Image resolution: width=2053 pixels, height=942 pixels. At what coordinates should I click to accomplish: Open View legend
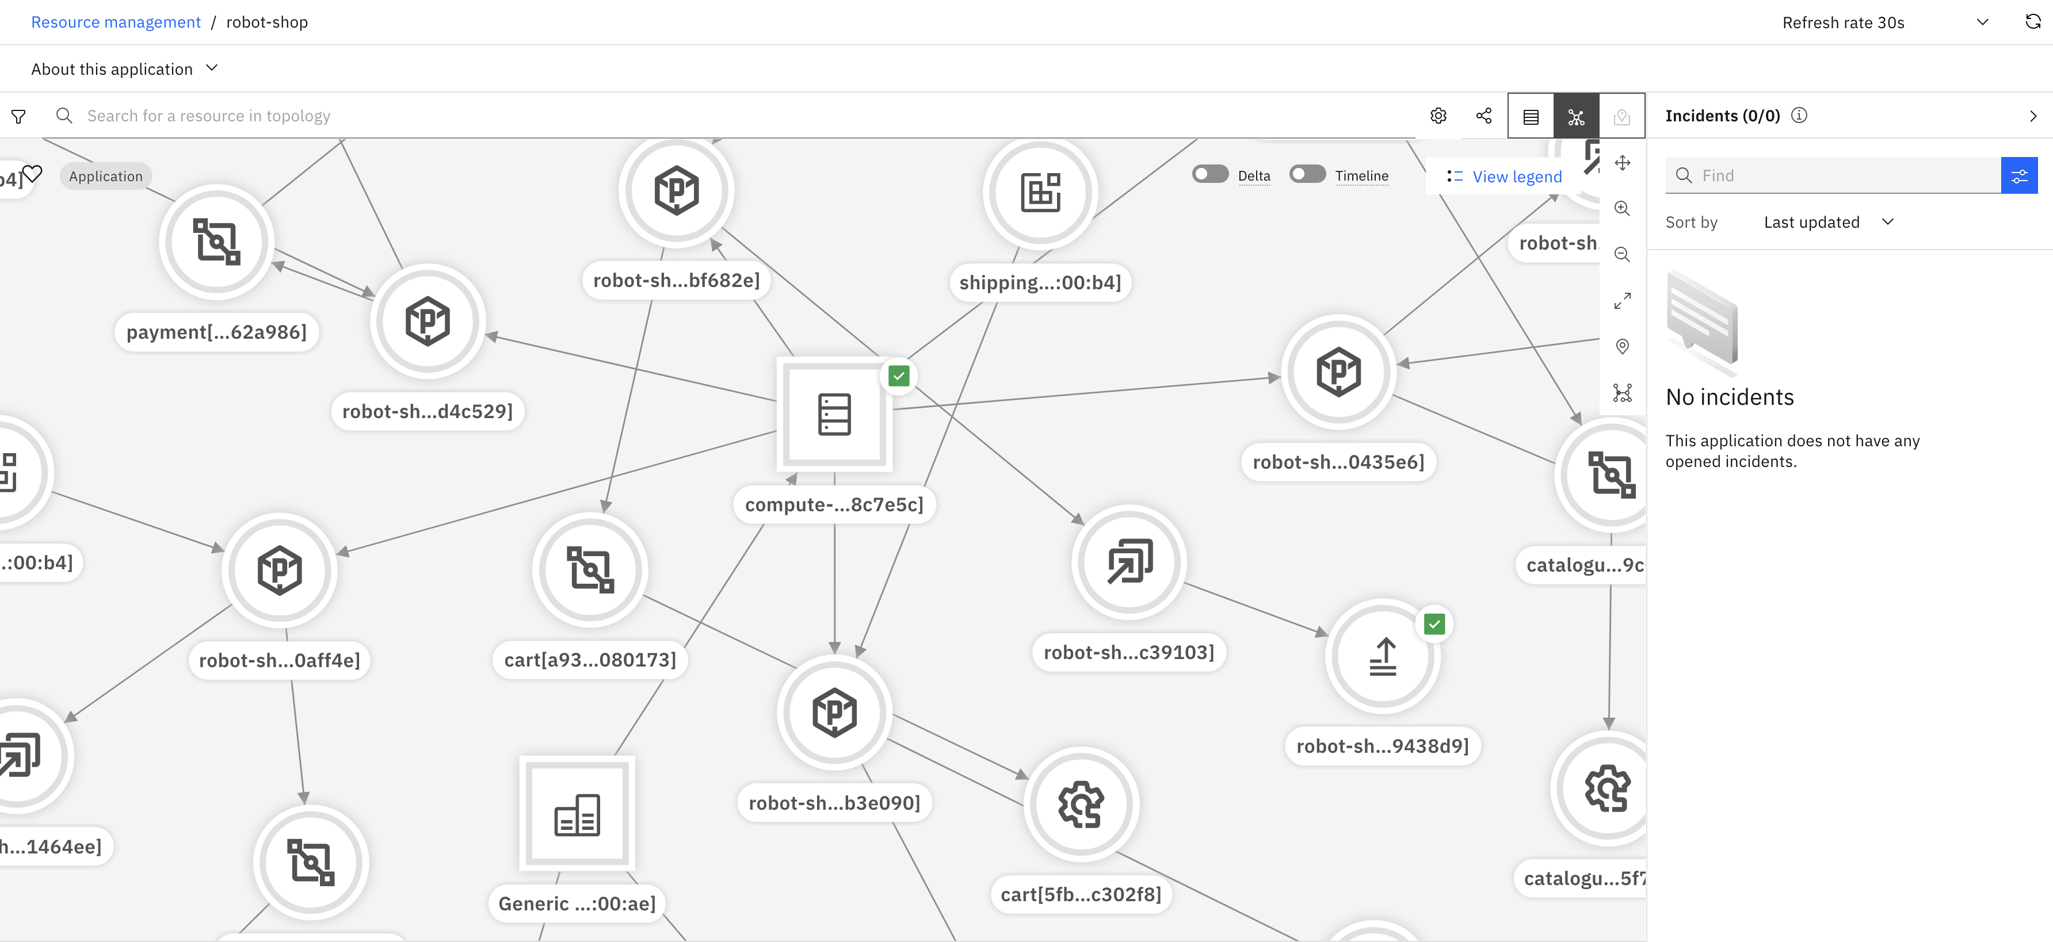click(x=1504, y=177)
